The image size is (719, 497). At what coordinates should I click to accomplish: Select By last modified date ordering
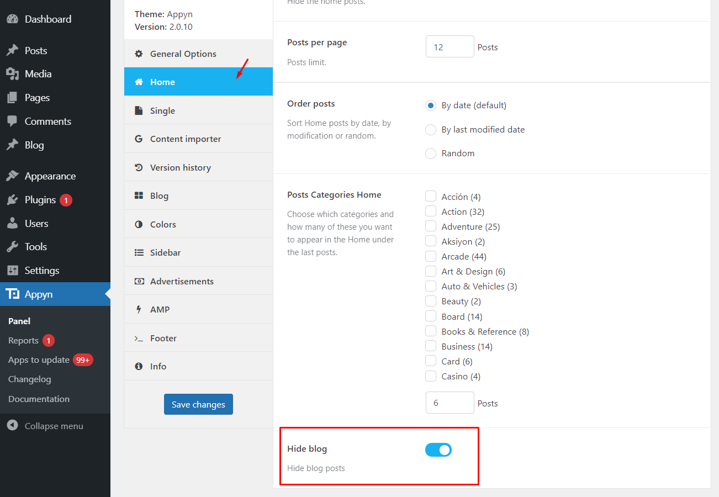pyautogui.click(x=431, y=130)
